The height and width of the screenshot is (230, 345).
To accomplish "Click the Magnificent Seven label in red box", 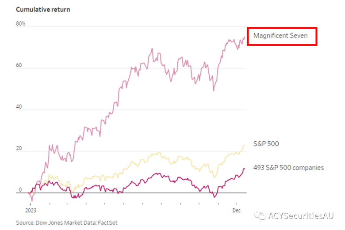I will (280, 36).
